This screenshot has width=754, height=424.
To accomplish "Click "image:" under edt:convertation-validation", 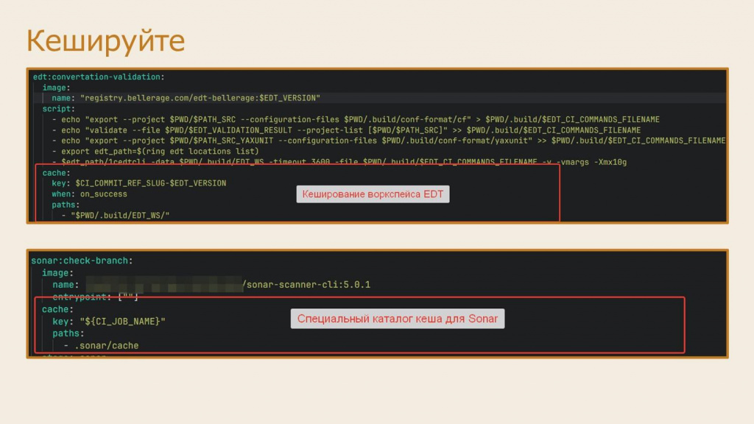I will [x=56, y=88].
